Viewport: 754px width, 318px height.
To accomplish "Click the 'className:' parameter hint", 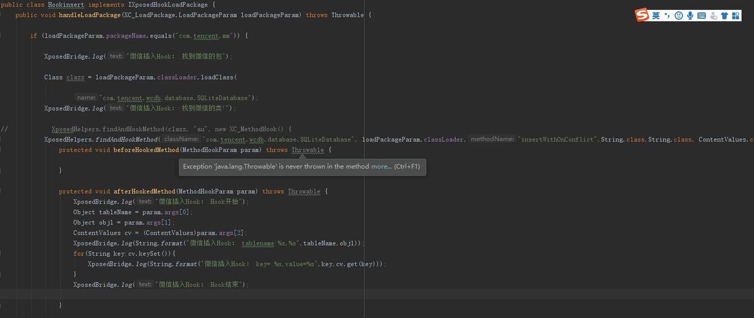I will 181,140.
